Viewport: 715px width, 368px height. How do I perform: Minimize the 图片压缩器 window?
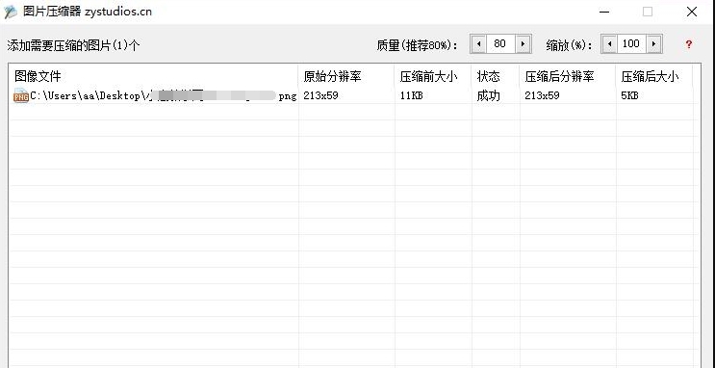click(x=604, y=12)
